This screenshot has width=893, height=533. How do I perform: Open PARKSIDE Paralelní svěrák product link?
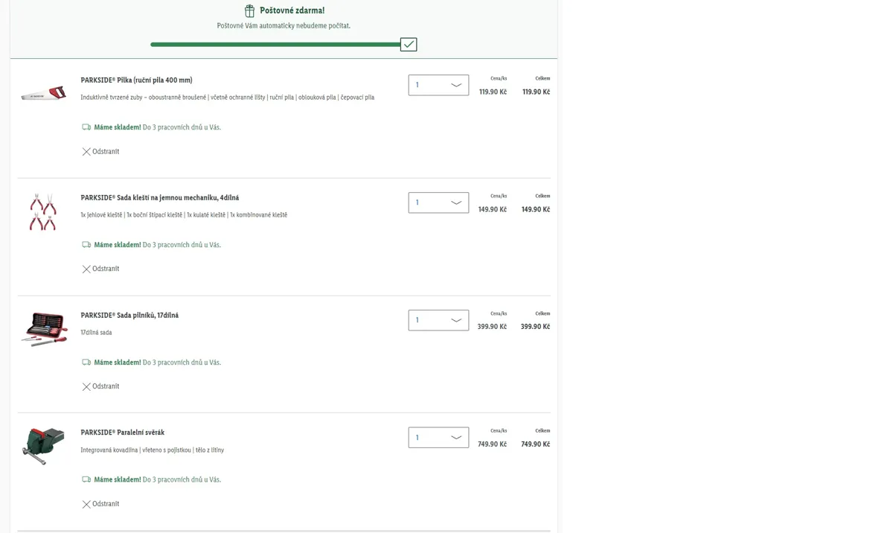coord(123,433)
